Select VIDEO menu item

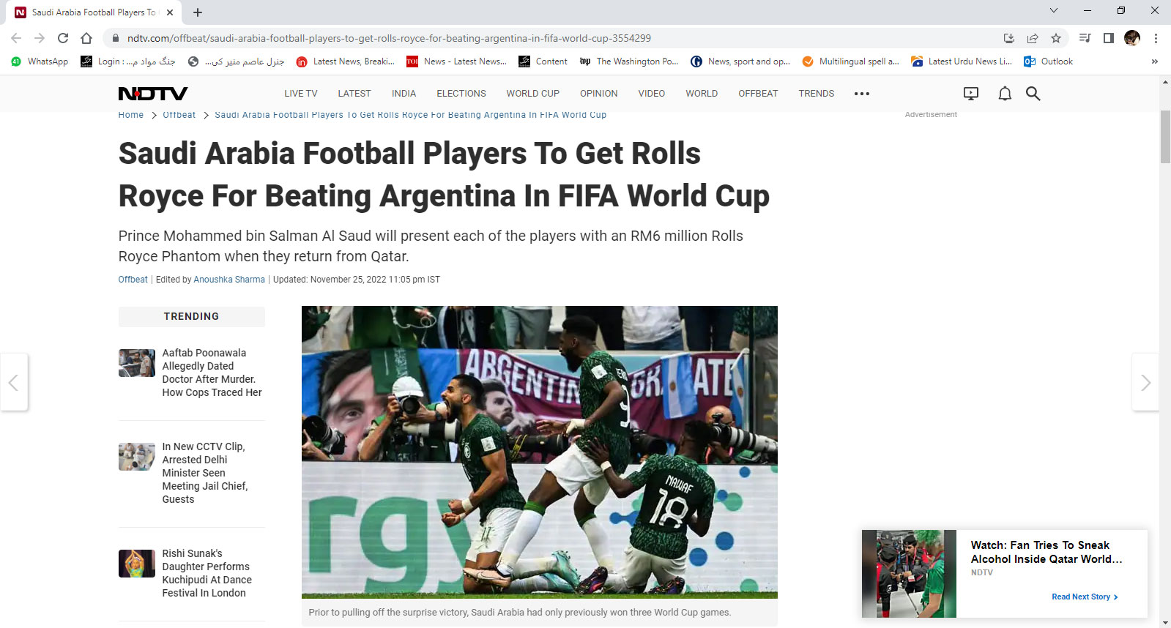point(652,94)
